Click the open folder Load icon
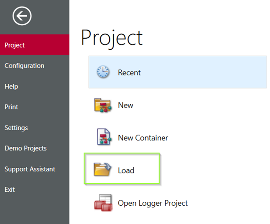This screenshot has height=224, width=270. [103, 170]
